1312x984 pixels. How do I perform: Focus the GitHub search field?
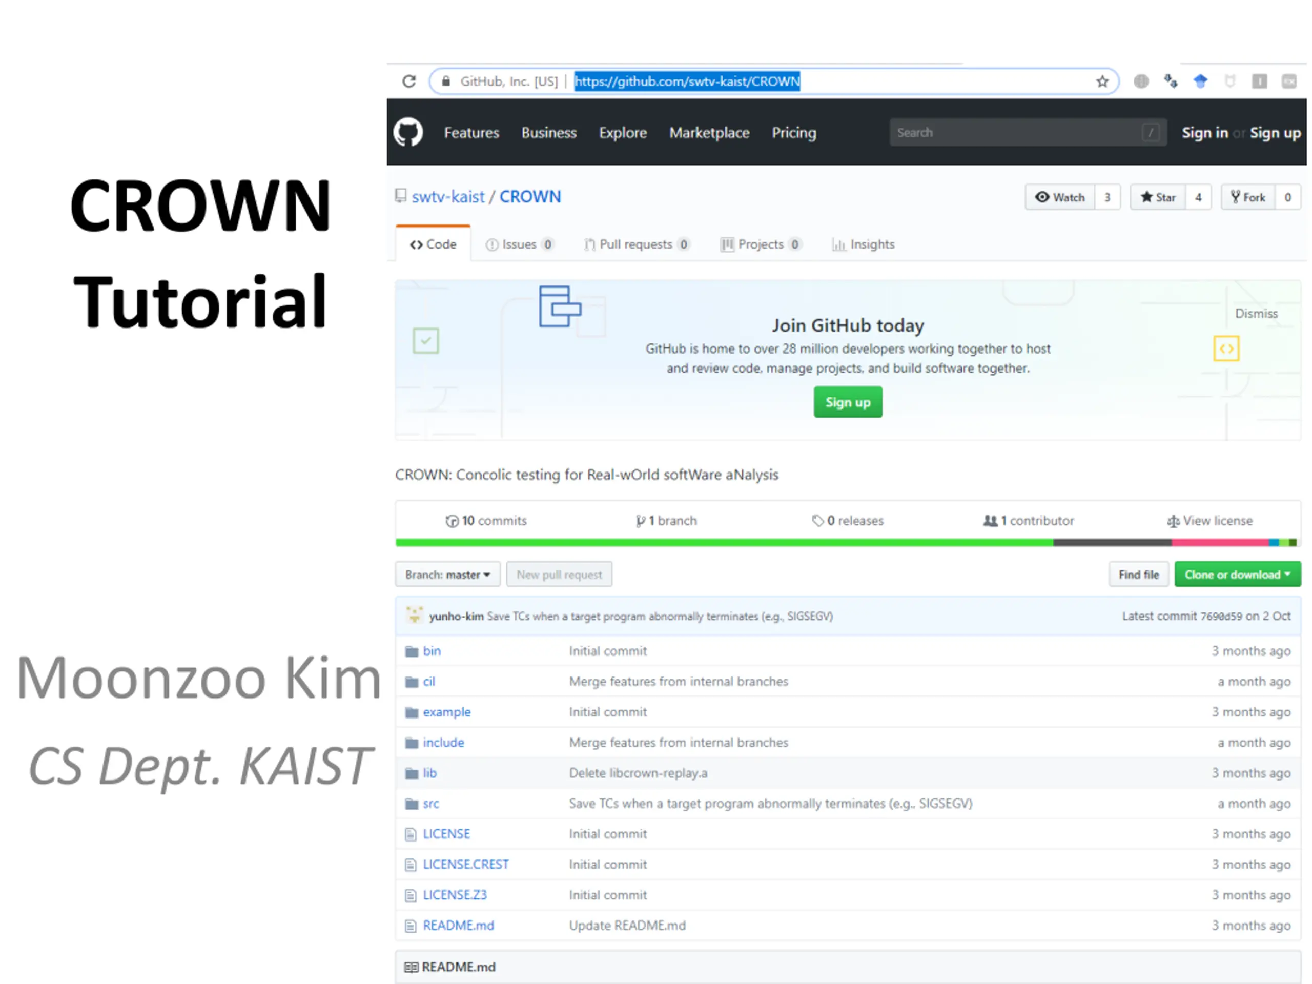1028,132
